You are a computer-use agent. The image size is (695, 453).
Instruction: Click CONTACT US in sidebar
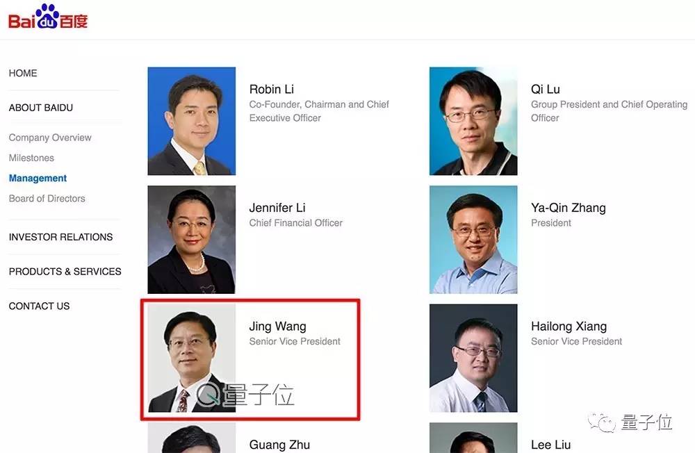39,306
